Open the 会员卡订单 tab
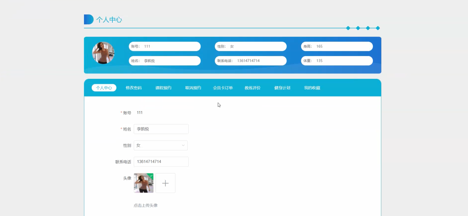The image size is (468, 216). click(223, 88)
